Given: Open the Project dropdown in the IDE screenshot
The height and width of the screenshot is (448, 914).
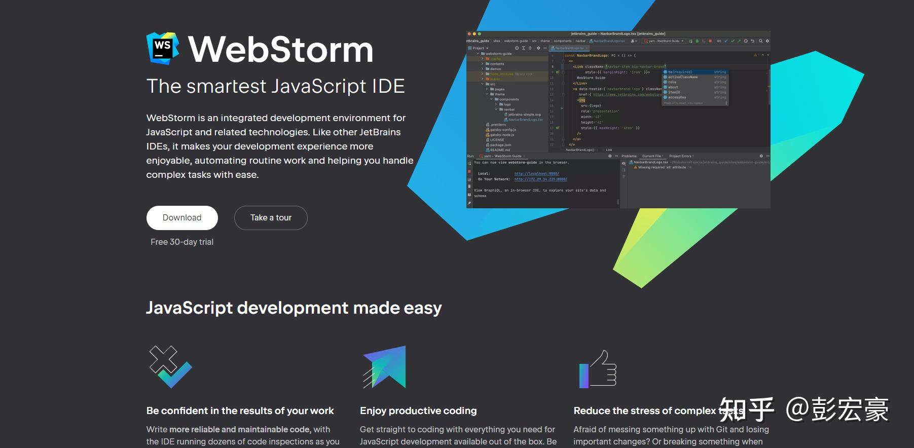Looking at the screenshot, I should pos(478,48).
